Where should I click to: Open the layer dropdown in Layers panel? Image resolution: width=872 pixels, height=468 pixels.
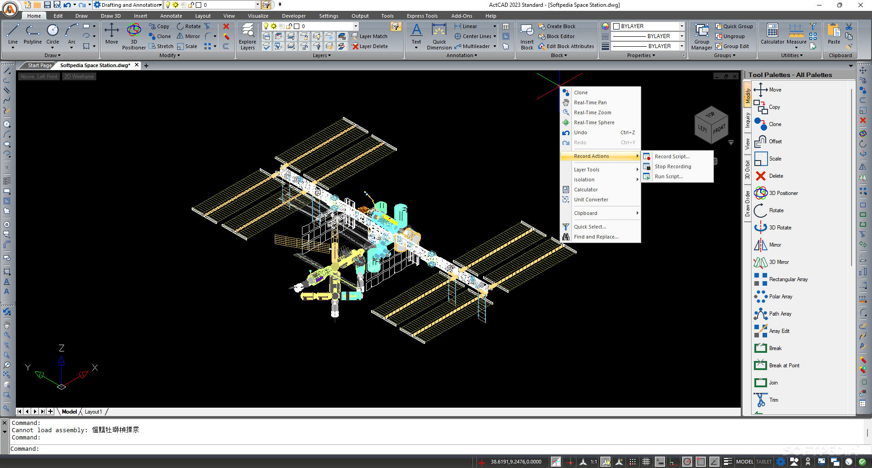pos(356,26)
